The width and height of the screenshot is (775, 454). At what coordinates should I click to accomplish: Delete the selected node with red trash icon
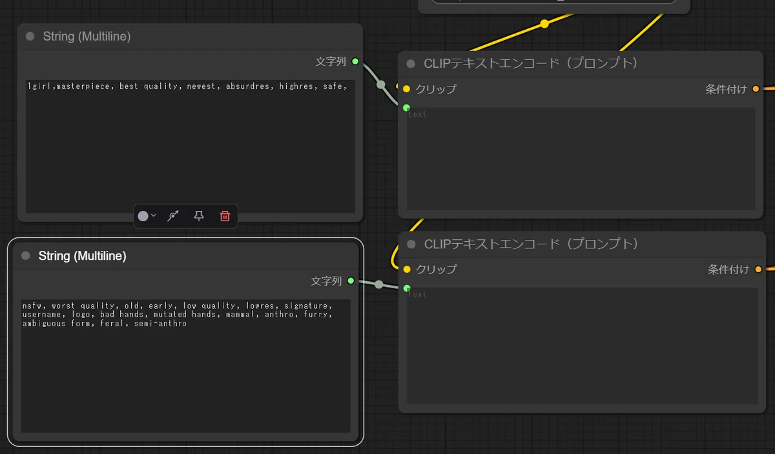point(225,216)
